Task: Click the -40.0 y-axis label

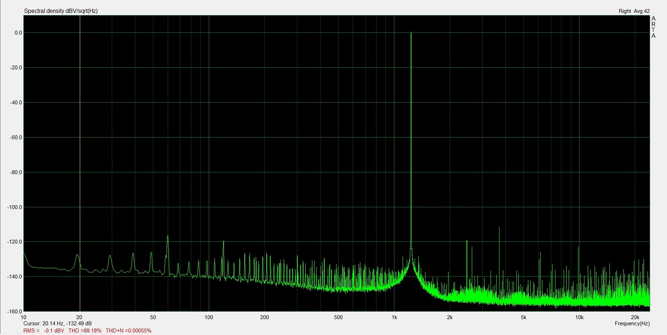Action: coord(16,103)
